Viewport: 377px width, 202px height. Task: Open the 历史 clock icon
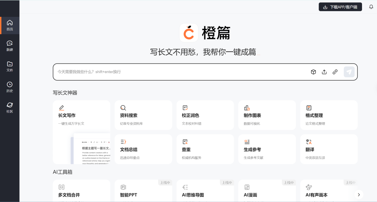pos(10,85)
